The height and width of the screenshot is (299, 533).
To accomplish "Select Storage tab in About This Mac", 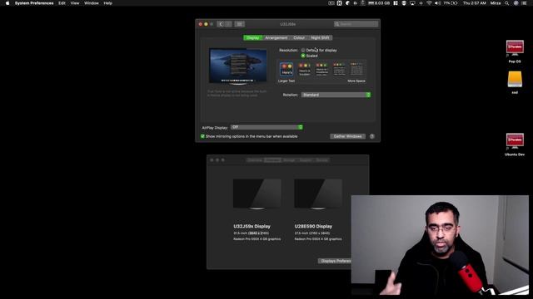I will coord(289,160).
